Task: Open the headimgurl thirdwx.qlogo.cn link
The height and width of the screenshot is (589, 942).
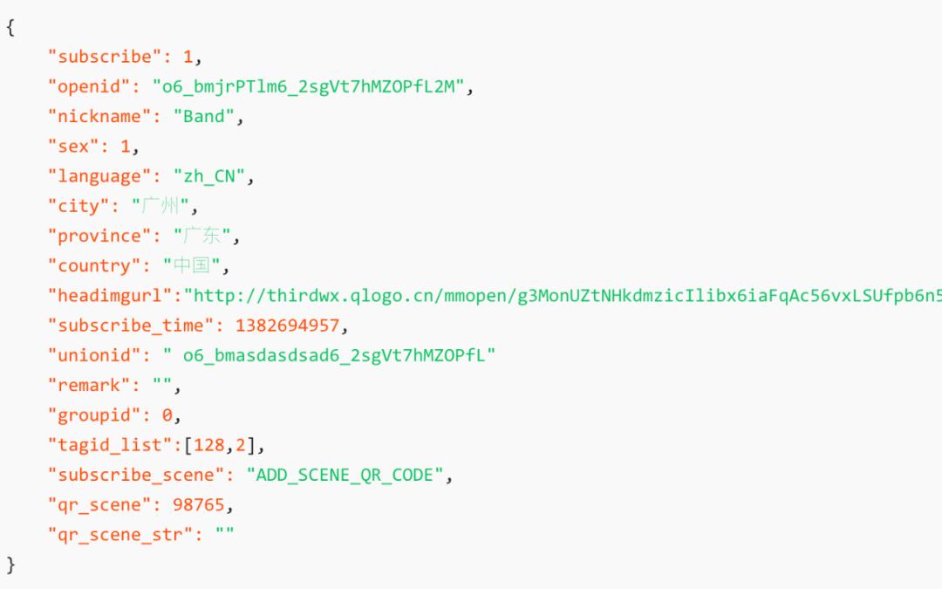Action: coord(563,295)
